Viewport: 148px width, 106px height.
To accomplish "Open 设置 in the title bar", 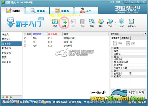I will [112, 2].
